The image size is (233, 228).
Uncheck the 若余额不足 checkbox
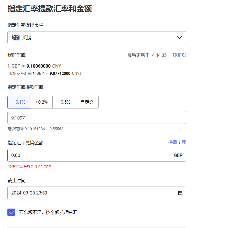click(11, 212)
